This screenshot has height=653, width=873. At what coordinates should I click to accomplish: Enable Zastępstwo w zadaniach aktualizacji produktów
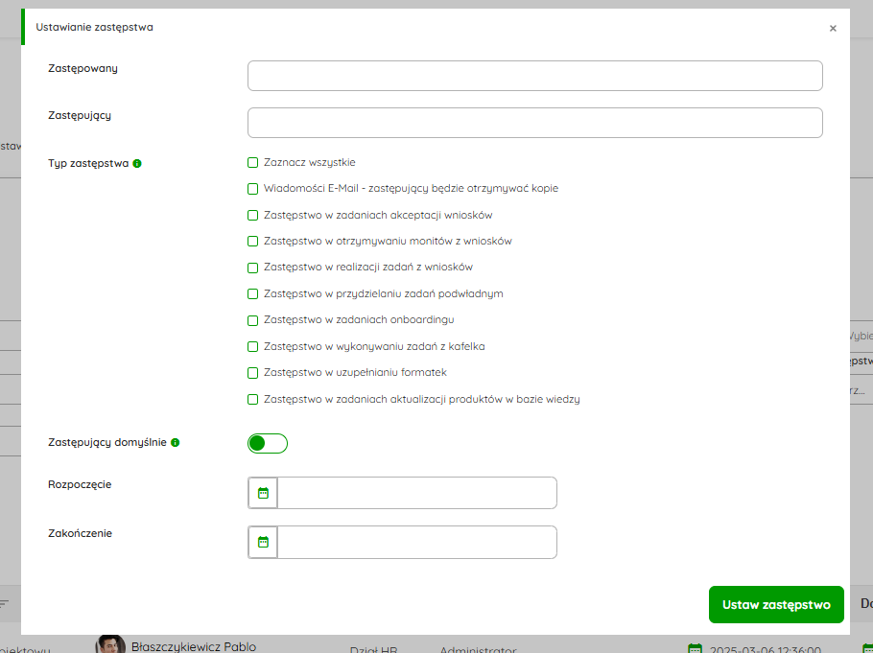pos(253,399)
